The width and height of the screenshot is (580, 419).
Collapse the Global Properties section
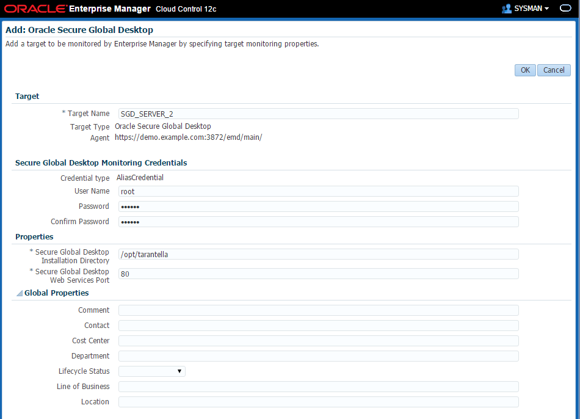pyautogui.click(x=20, y=293)
